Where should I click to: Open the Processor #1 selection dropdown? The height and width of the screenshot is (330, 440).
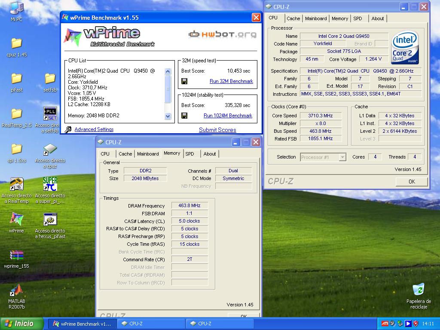[x=342, y=157]
